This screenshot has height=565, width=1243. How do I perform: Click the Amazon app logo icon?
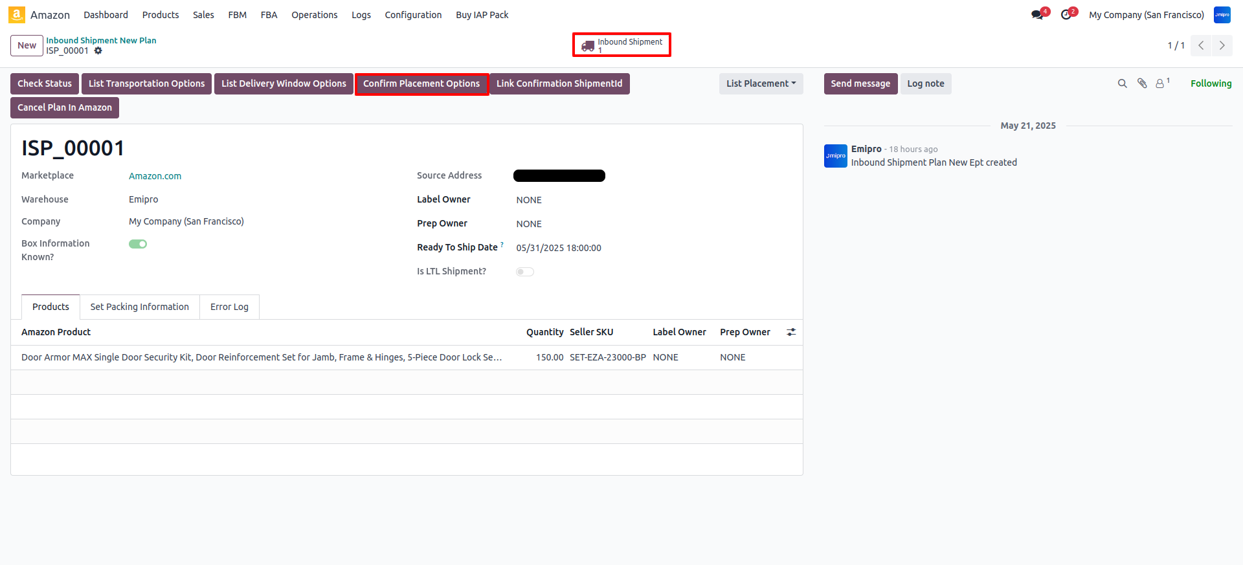pos(17,14)
